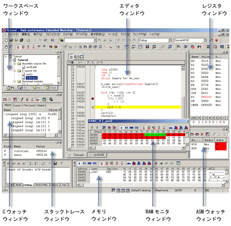Select hexadecimal radix icon in watch toolbar
The height and width of the screenshot is (226, 231).
click(27, 100)
